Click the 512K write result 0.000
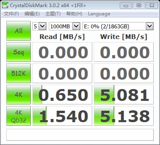The height and width of the screenshot is (145, 160). [124, 73]
